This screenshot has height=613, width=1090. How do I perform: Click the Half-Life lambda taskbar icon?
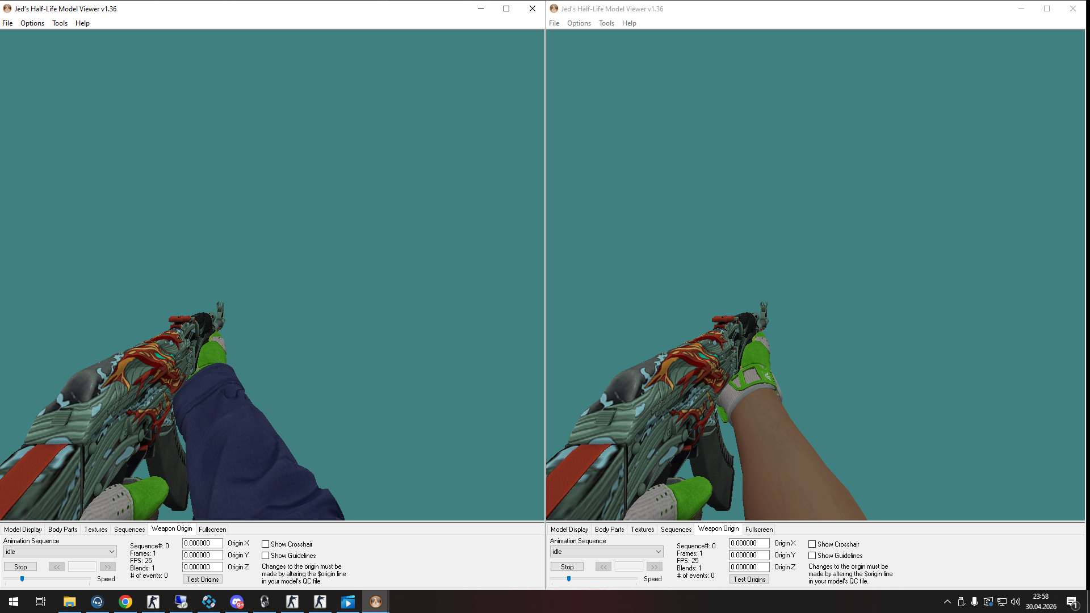tap(375, 602)
